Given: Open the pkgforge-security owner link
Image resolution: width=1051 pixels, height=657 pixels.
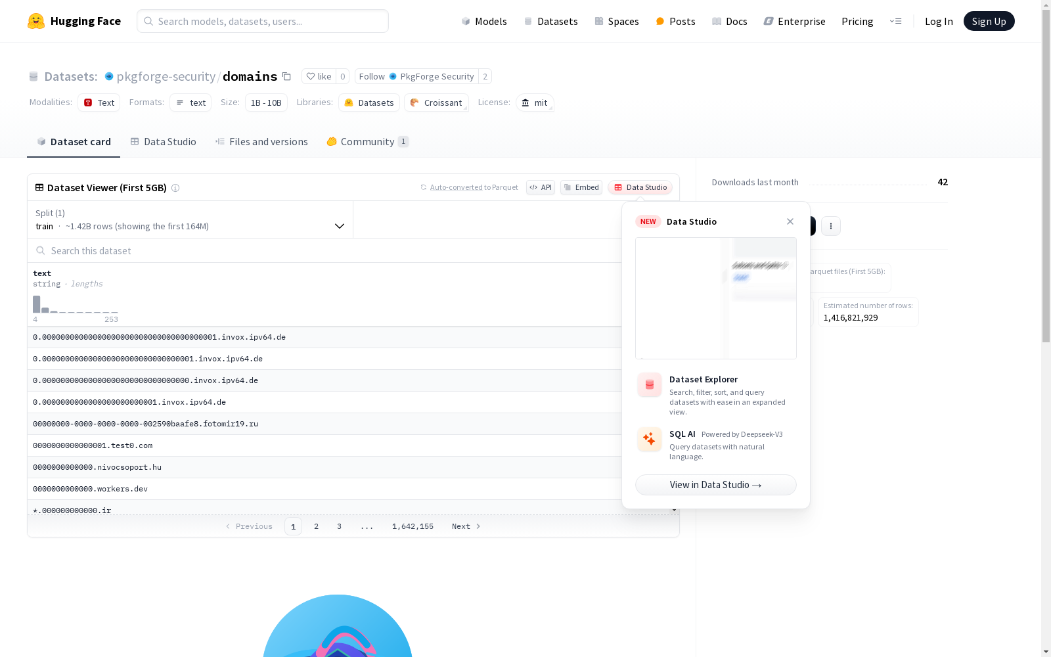Looking at the screenshot, I should 166,76.
